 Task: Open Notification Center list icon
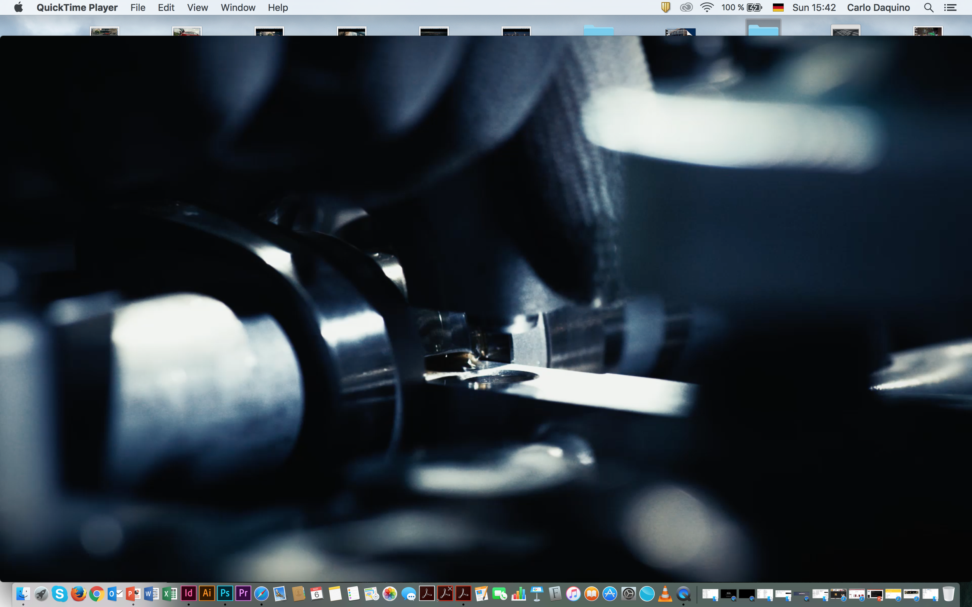point(950,8)
